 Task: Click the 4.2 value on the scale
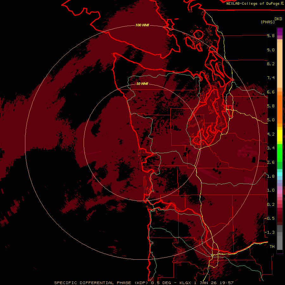click(x=271, y=134)
